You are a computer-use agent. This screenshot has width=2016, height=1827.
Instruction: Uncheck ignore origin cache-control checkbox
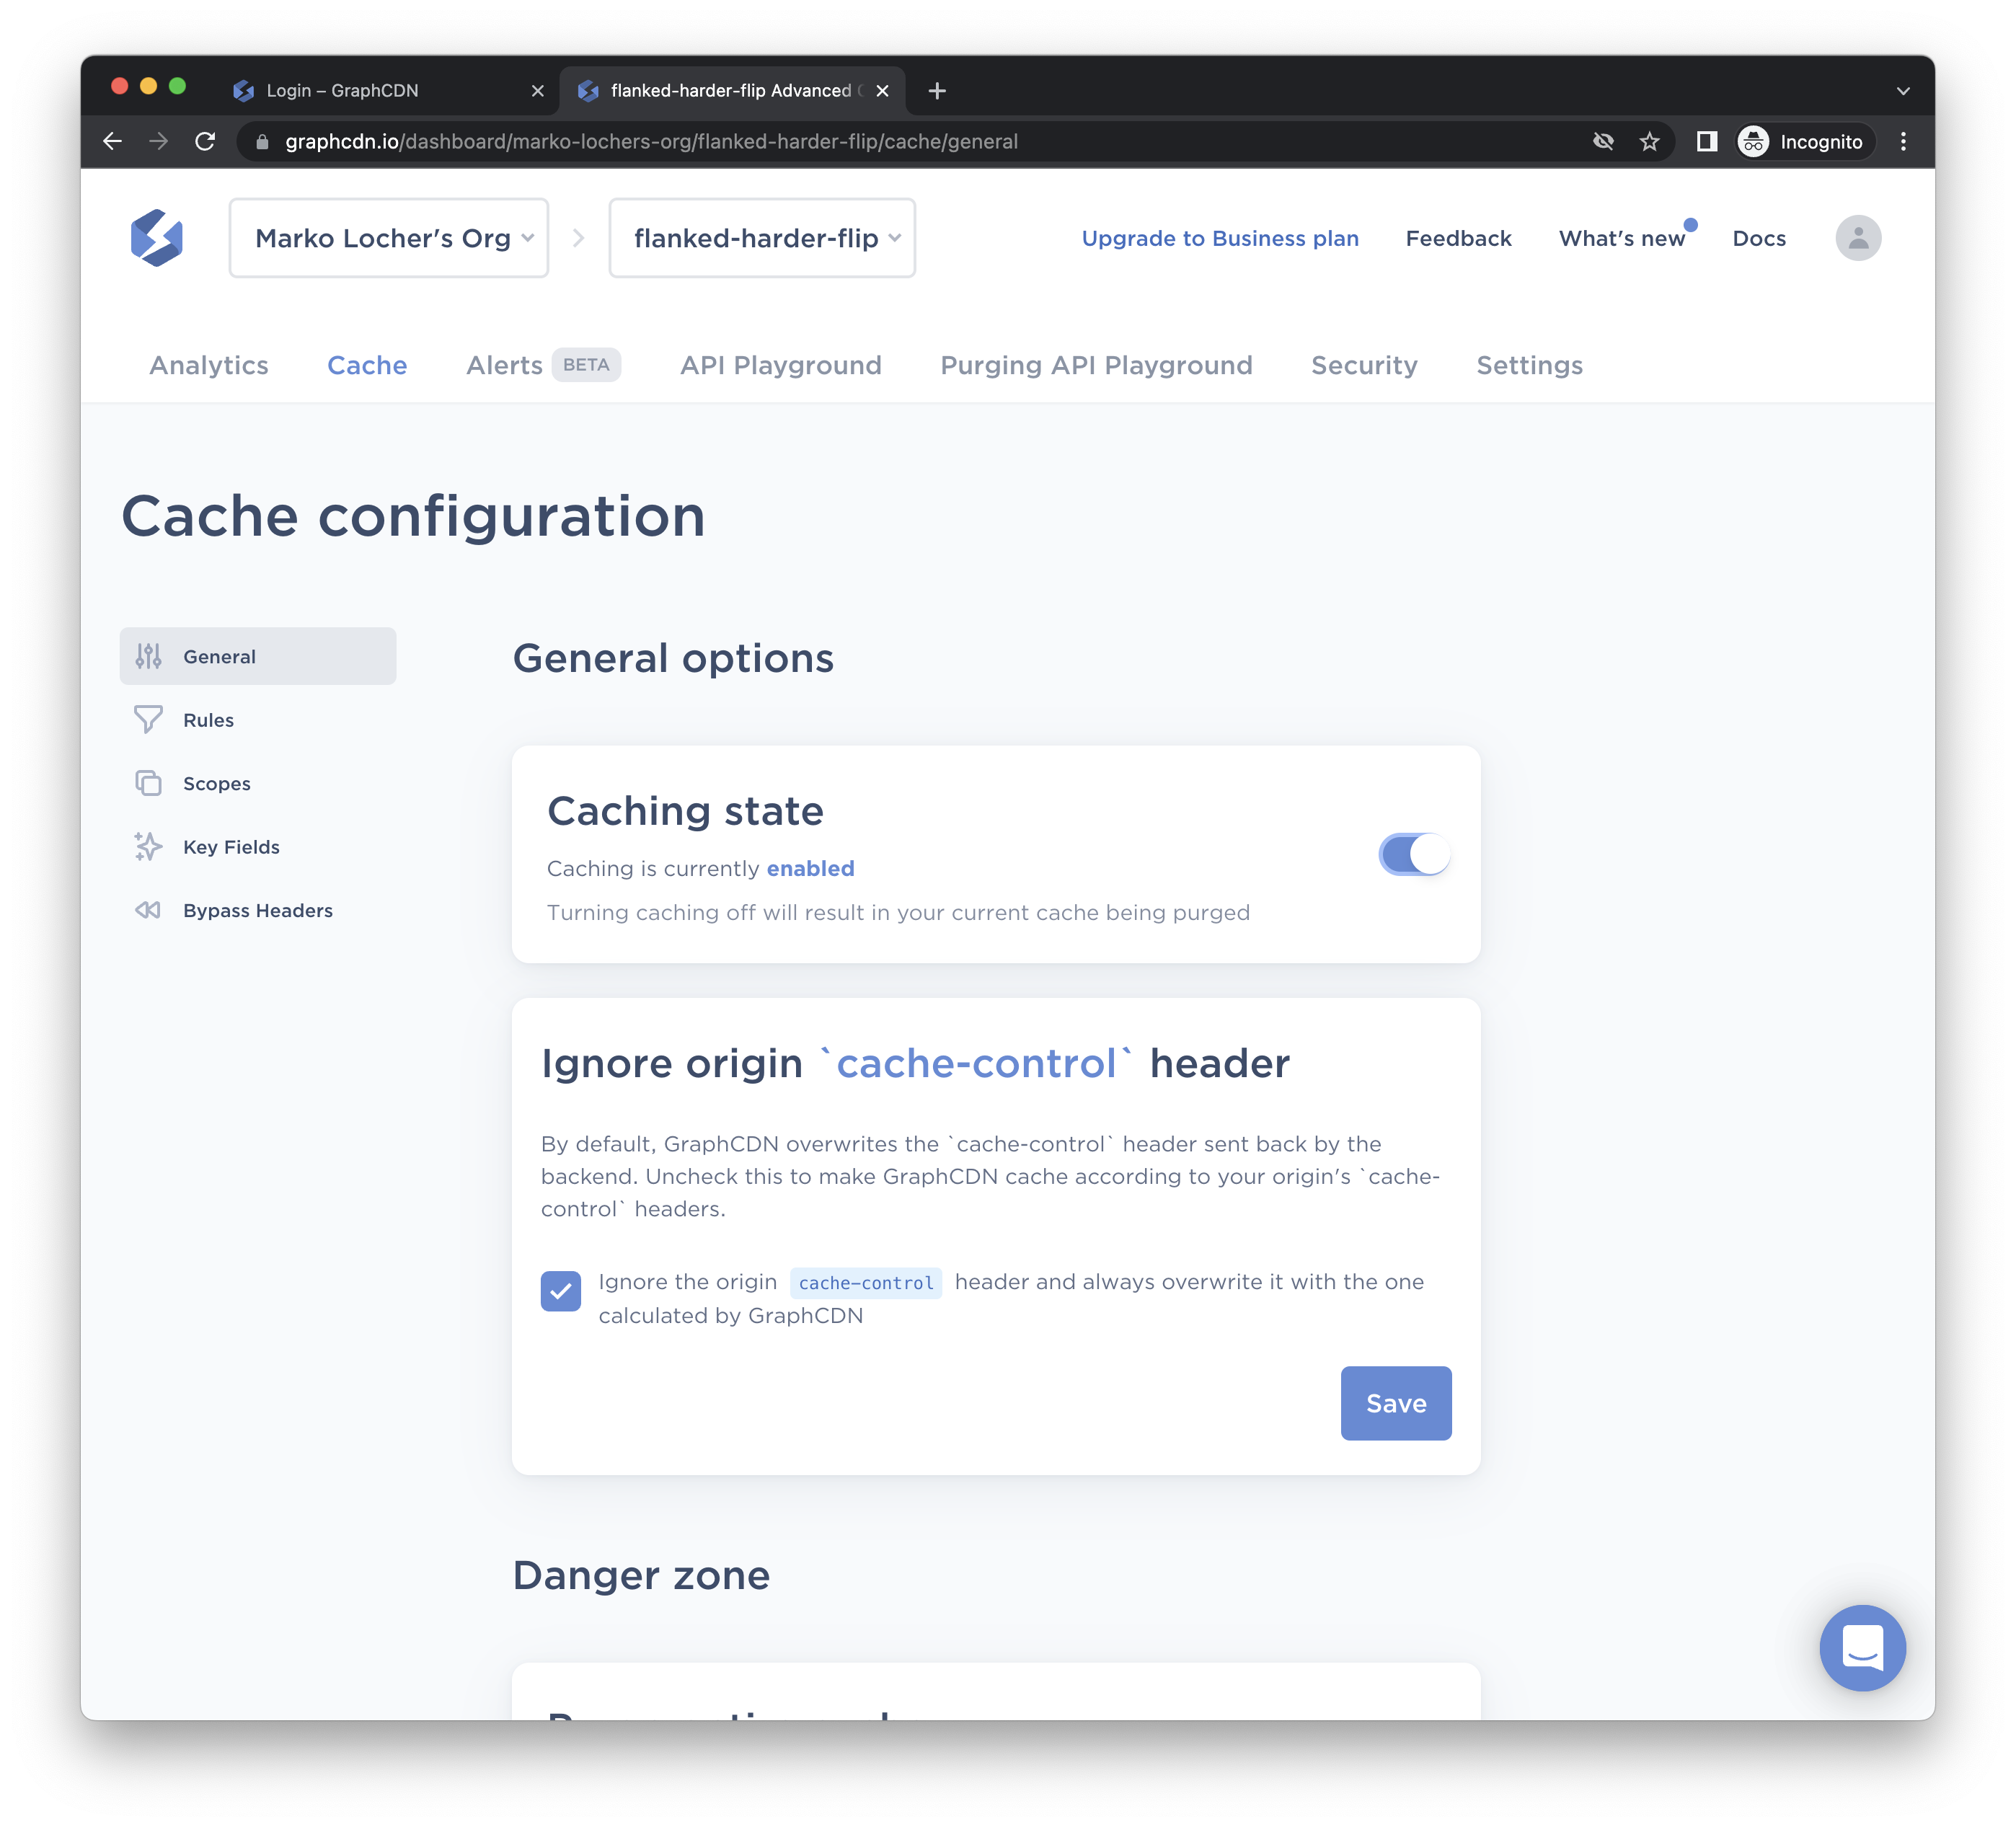(x=561, y=1291)
